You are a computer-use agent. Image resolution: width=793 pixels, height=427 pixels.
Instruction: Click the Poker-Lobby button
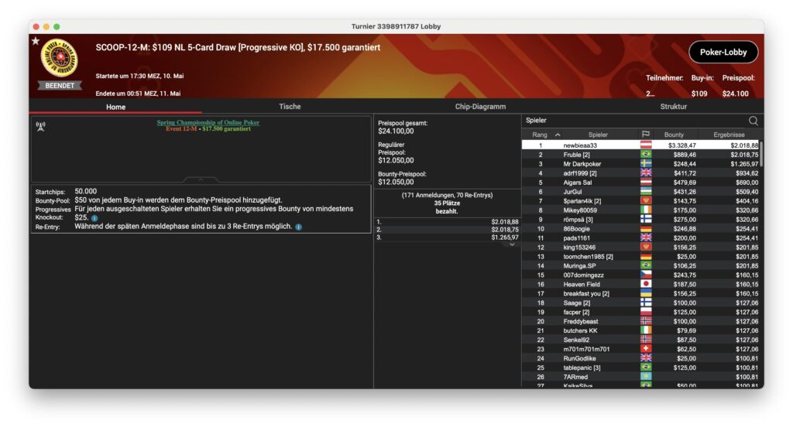point(723,53)
